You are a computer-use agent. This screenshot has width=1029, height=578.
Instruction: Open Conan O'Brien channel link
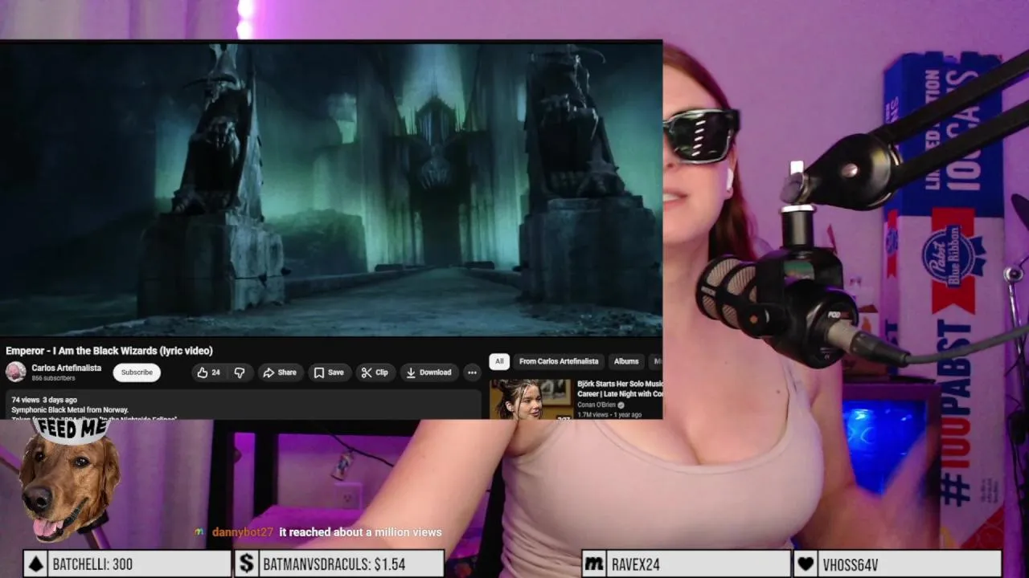[x=596, y=405]
